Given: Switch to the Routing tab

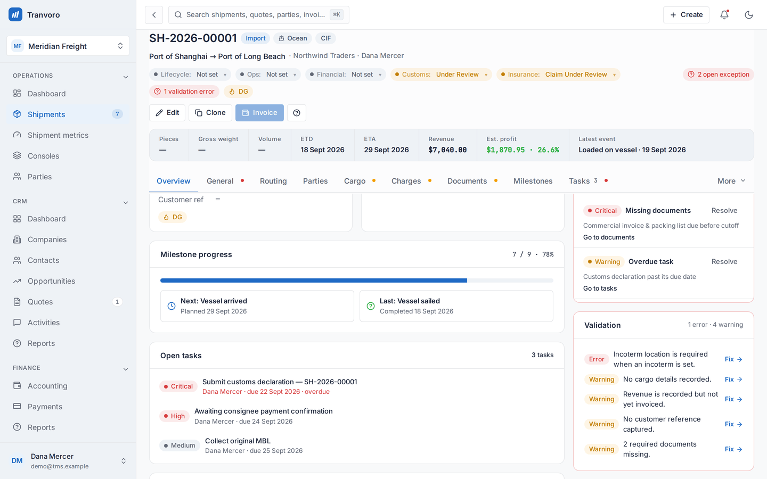Looking at the screenshot, I should (x=273, y=181).
